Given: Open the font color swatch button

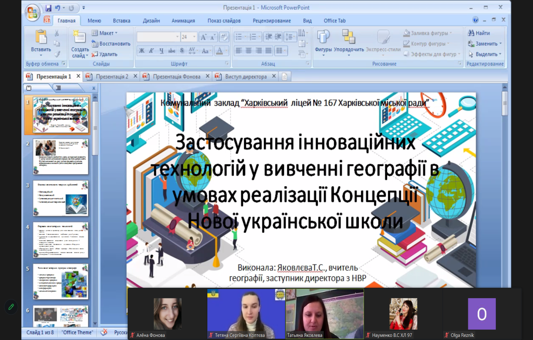Looking at the screenshot, I should [219, 51].
